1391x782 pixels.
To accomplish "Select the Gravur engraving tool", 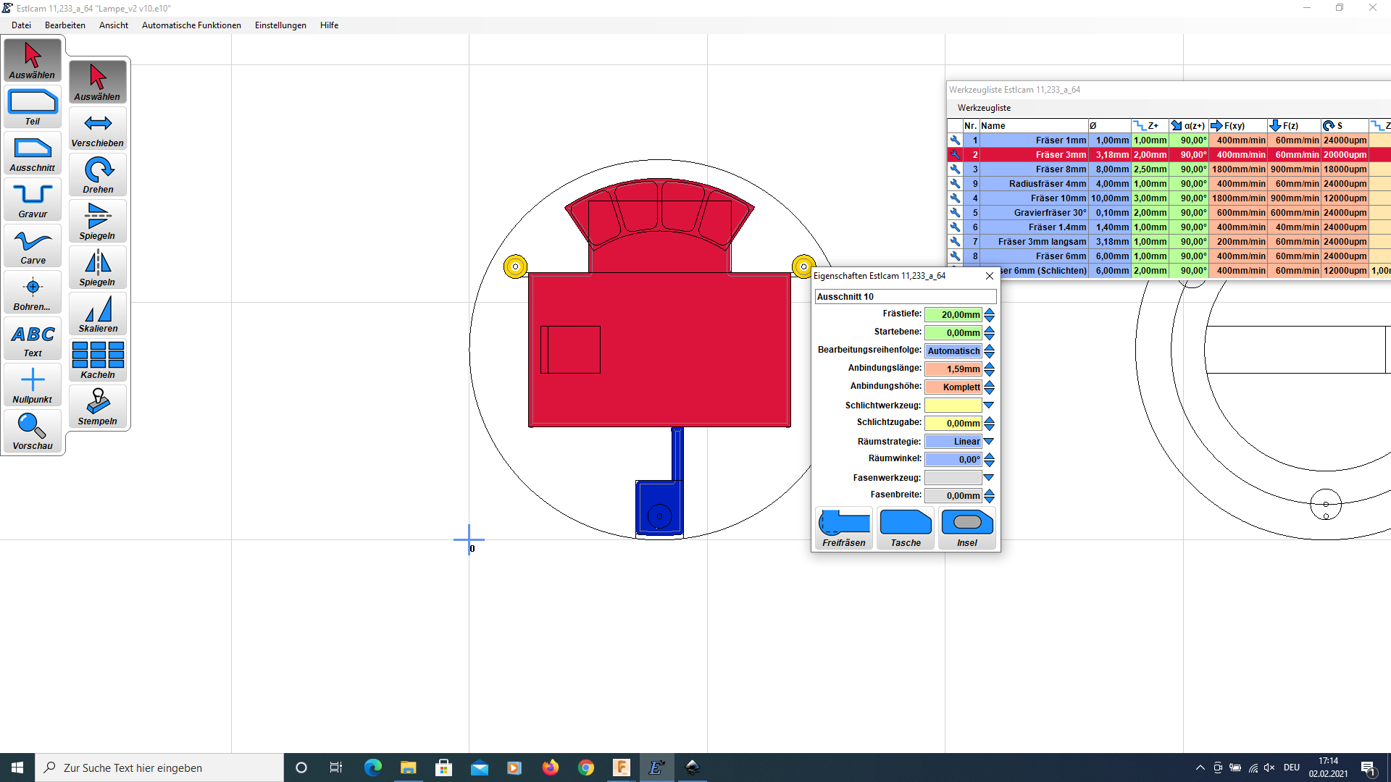I will (33, 199).
